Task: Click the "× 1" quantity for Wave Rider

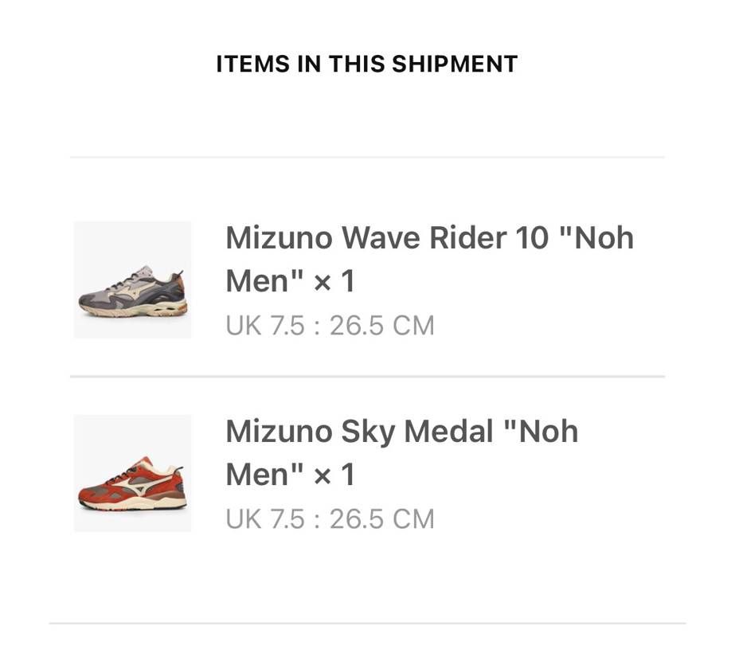Action: click(x=334, y=281)
